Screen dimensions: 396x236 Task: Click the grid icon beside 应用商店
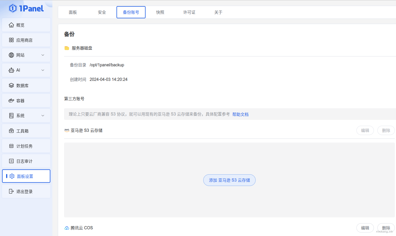click(x=11, y=40)
